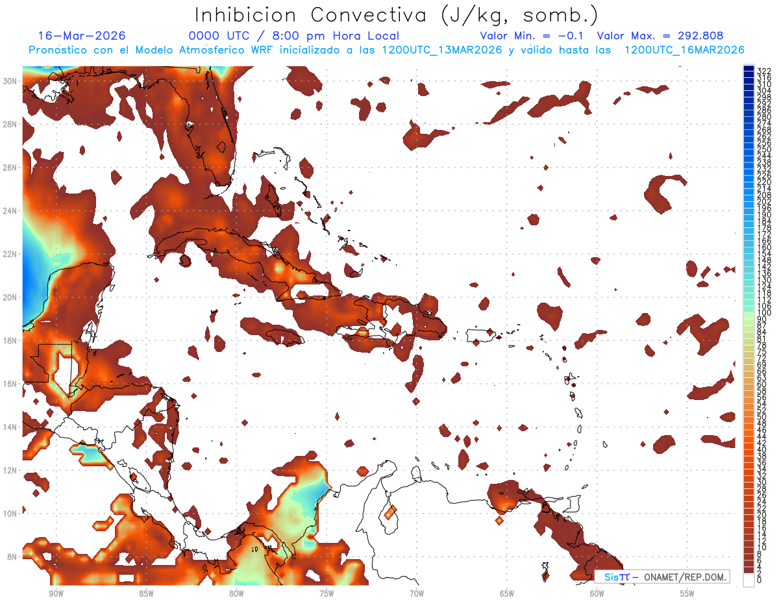Click the '60W' longitude label
The height and width of the screenshot is (602, 779).
point(597,594)
